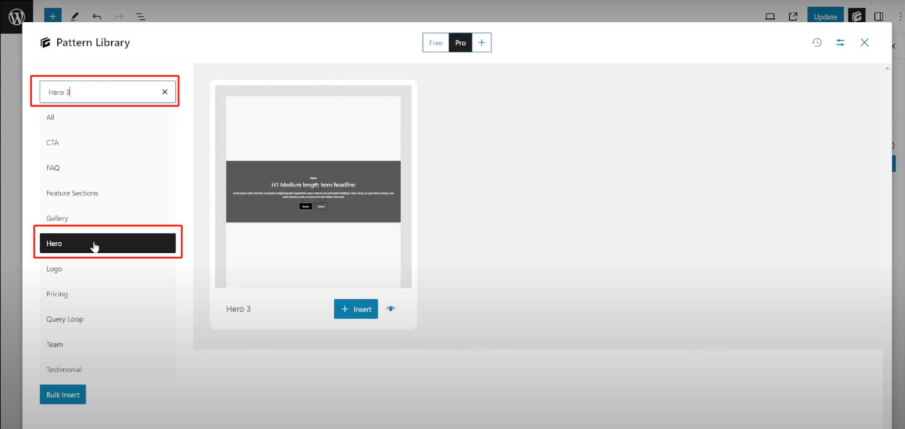Click the GenerateBlocks icon in top bar
The width and height of the screenshot is (905, 429).
[857, 16]
